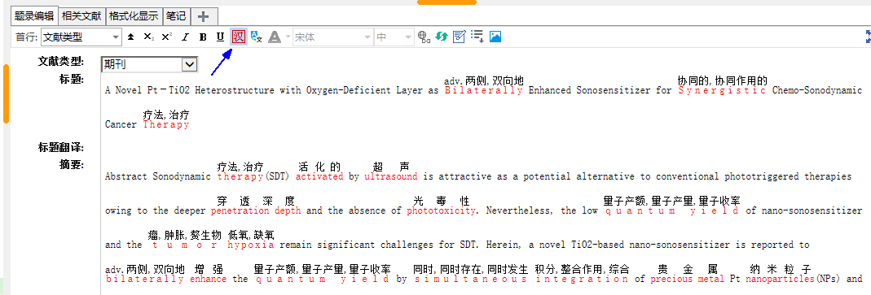871x295 pixels.
Task: Apply superscript formatting
Action: 166,37
